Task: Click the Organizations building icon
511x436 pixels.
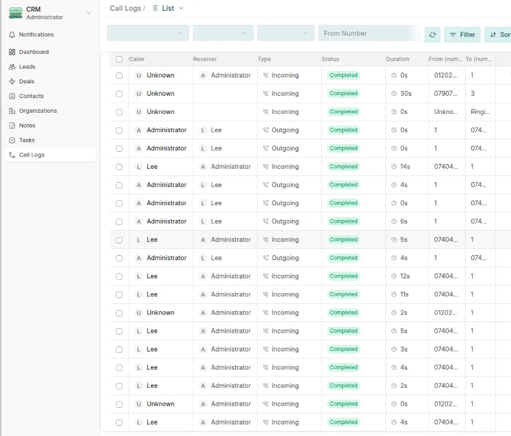Action: (12, 111)
